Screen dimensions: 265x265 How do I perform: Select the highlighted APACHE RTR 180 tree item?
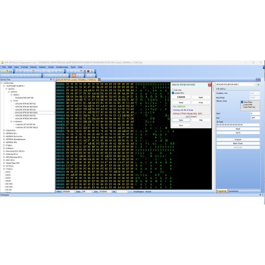pos(26,112)
